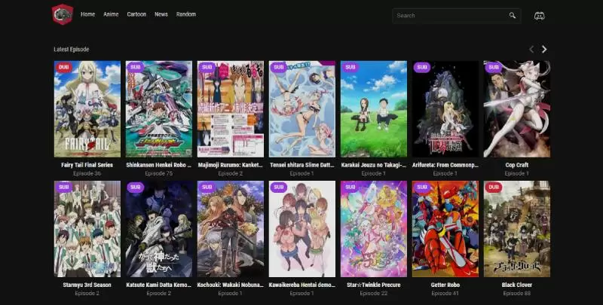Click SUB badge on Starmyu 3rd Season poster
Screen dimensions: 603x305
click(64, 187)
